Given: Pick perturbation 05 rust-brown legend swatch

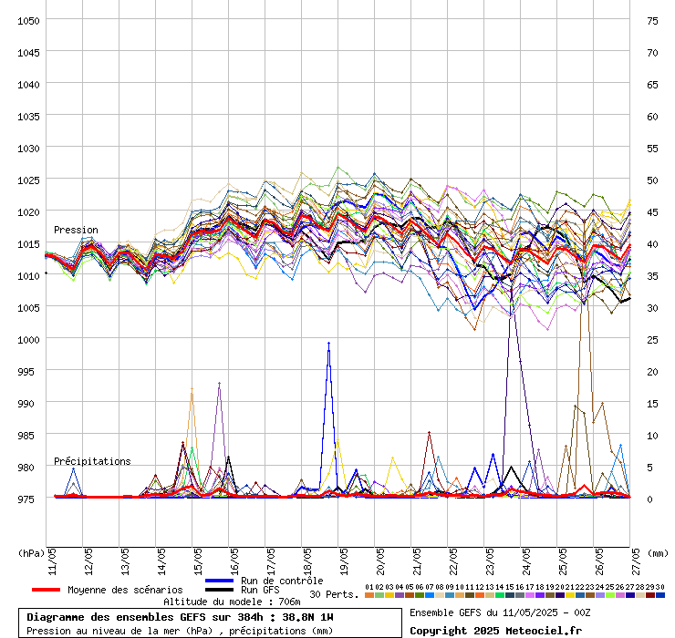Looking at the screenshot, I should point(409,595).
